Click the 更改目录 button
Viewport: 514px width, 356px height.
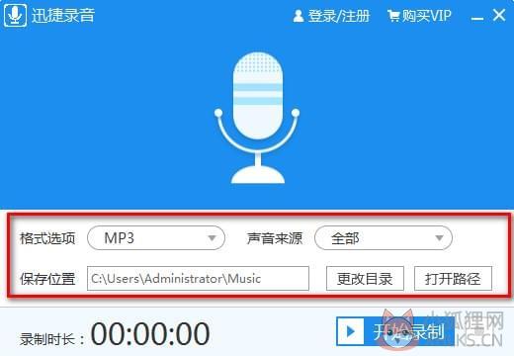coord(365,279)
